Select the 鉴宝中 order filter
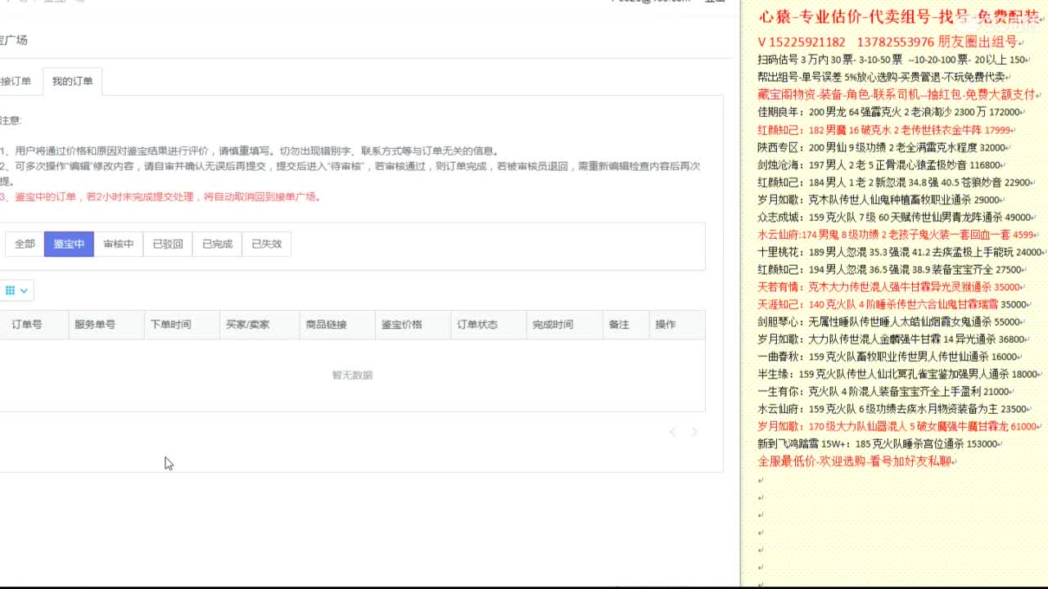Image resolution: width=1048 pixels, height=589 pixels. (69, 244)
